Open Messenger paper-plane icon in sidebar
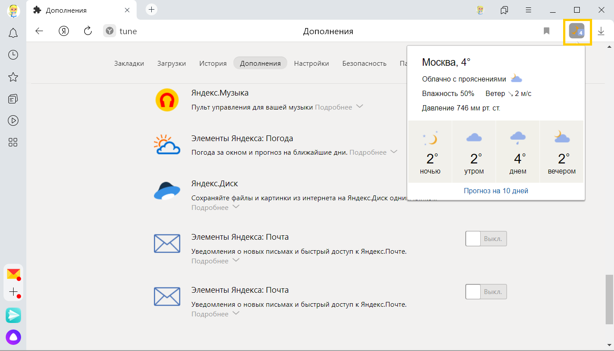Viewport: 614px width, 351px height. coord(13,315)
